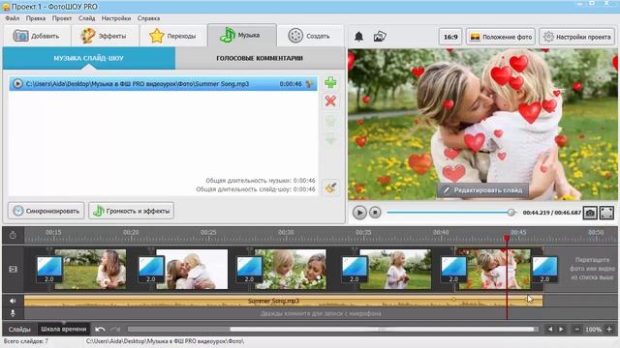This screenshot has width=620, height=348.
Task: Click the red X delete track icon
Action: 330,101
